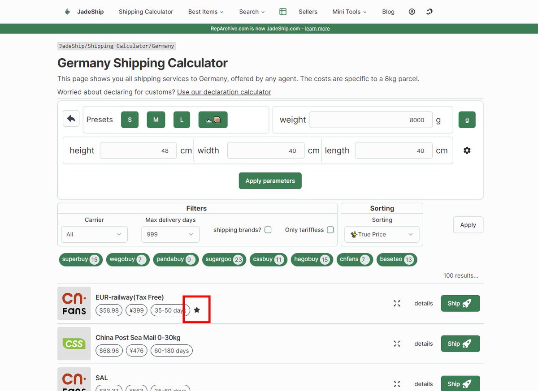Filter by wegobuy agent
This screenshot has height=391, width=538.
[127, 259]
